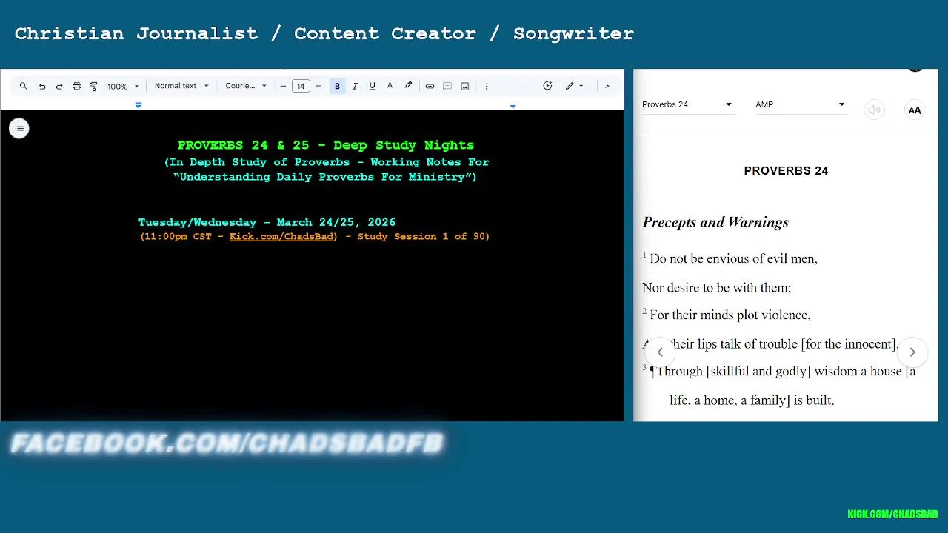948x533 pixels.
Task: Open the 100% zoom dropdown
Action: pos(123,86)
